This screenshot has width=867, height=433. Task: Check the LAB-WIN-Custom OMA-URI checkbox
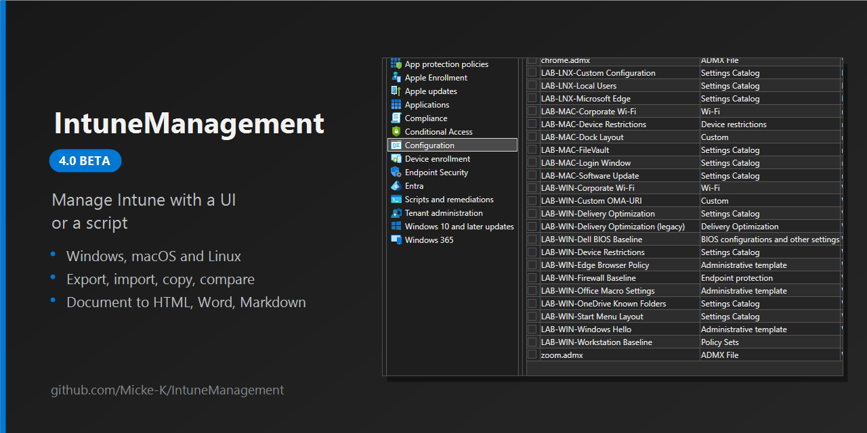coord(532,200)
